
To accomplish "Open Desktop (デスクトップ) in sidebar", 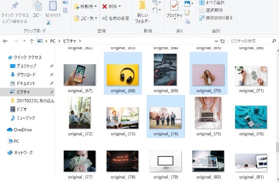I will coord(23,66).
